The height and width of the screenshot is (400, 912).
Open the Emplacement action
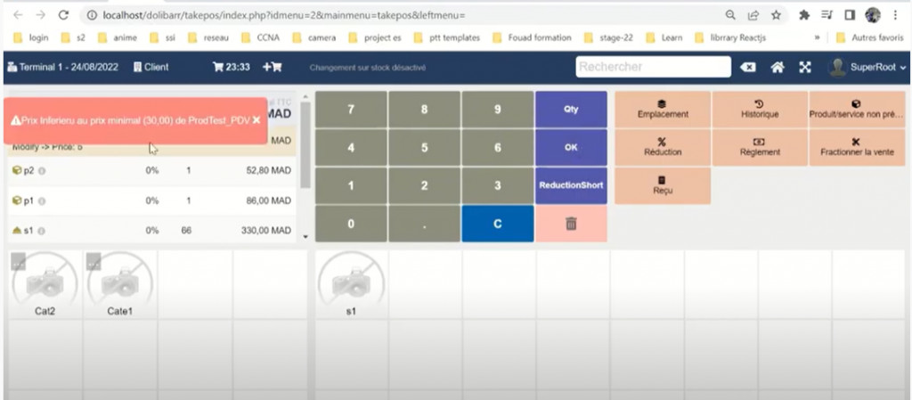[663, 110]
